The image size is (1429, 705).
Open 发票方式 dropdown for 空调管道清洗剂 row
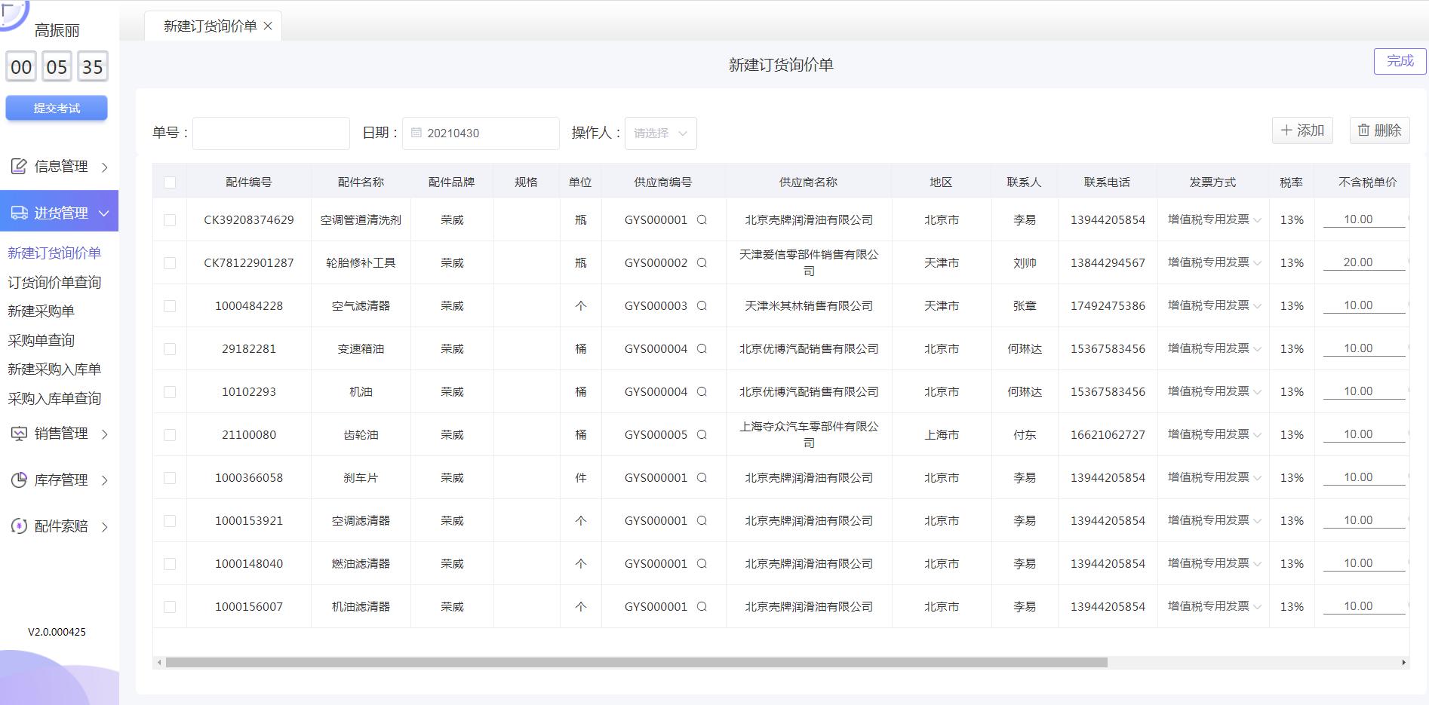coord(1213,219)
